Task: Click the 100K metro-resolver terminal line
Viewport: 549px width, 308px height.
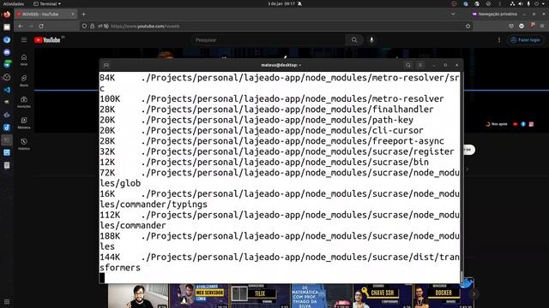Action: (272, 99)
